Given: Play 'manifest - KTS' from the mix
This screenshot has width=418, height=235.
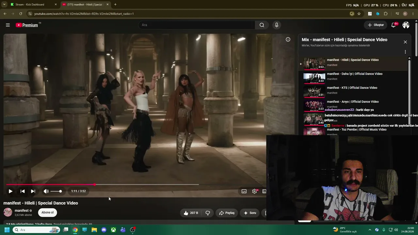Looking at the screenshot, I should 352,88.
